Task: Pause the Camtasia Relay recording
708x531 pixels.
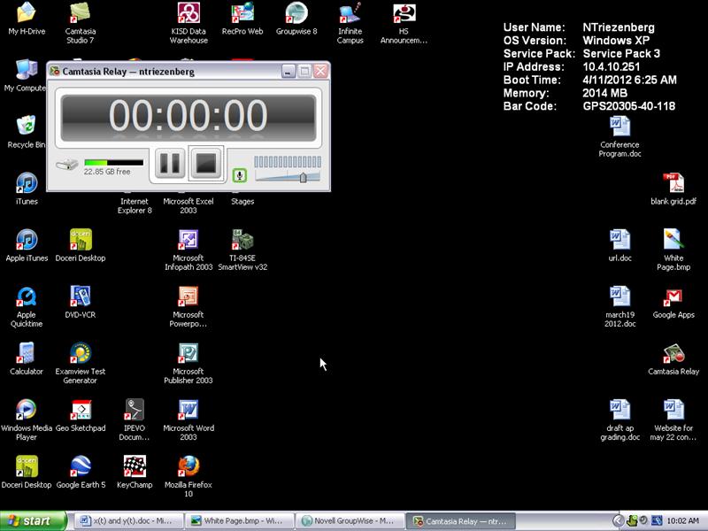Action: tap(170, 163)
